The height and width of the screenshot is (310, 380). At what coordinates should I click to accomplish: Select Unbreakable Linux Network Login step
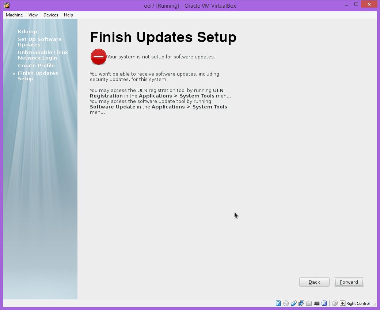point(43,55)
